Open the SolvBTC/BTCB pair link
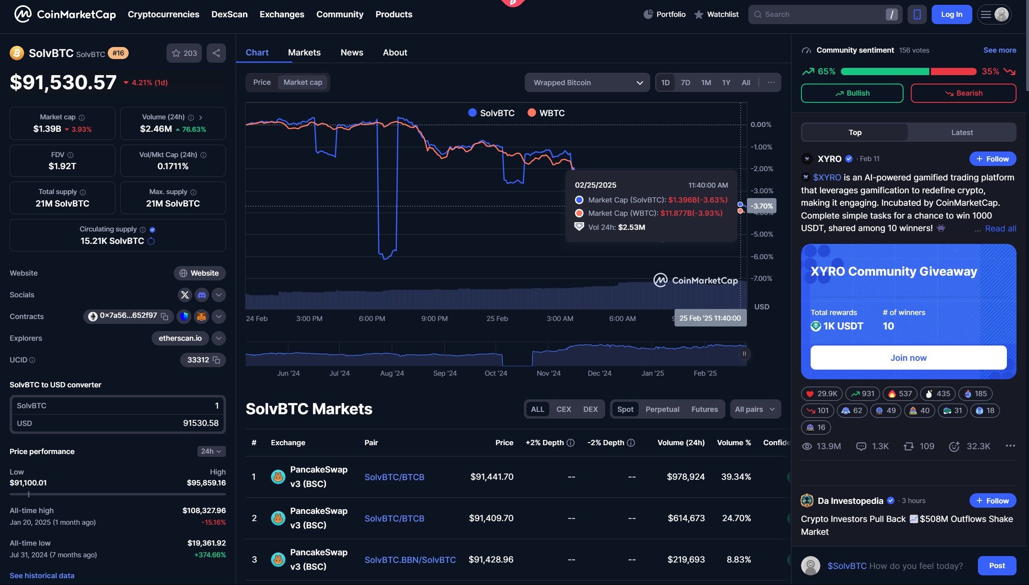Viewport: 1029px width, 585px height. pos(394,477)
